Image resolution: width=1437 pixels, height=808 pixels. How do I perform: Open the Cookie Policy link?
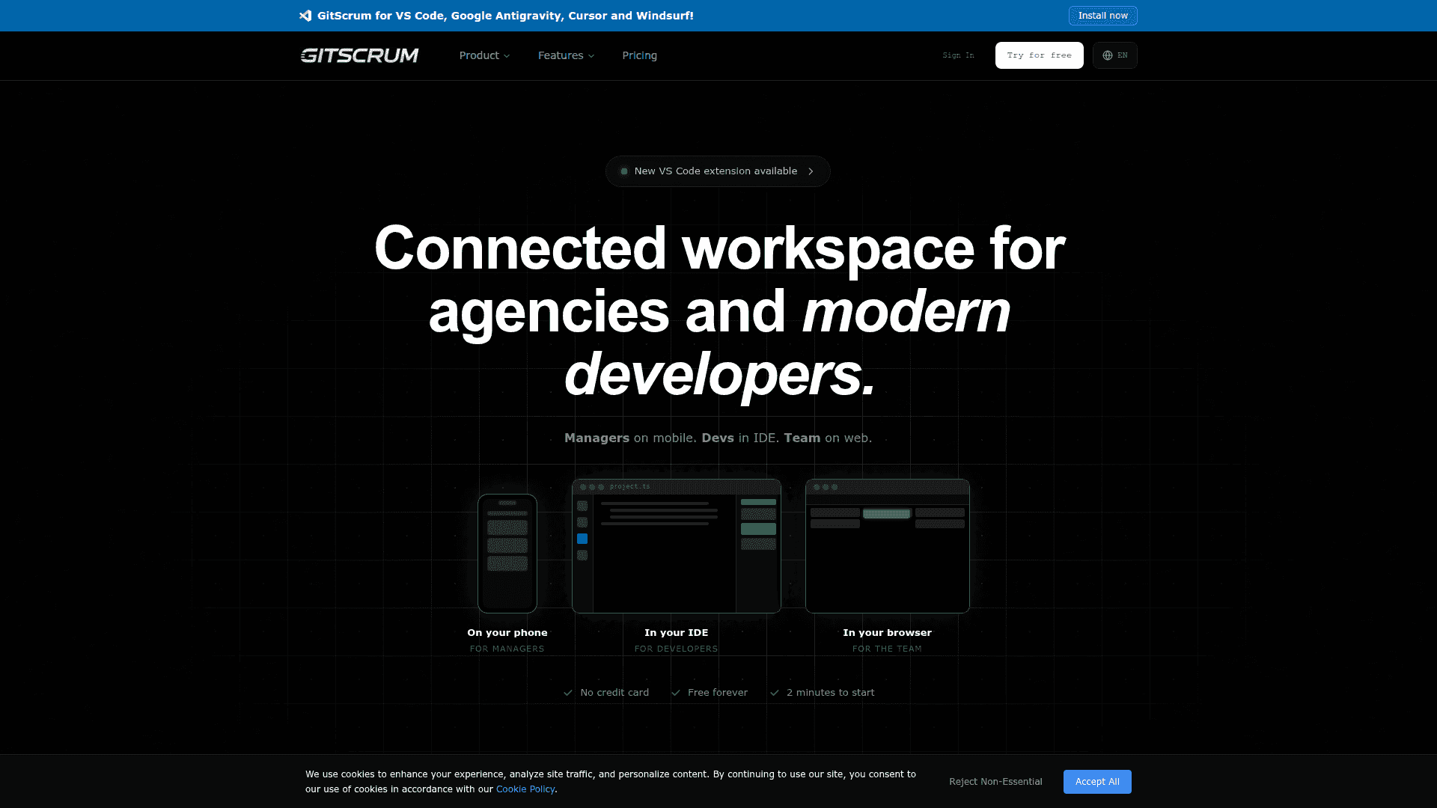coord(525,789)
